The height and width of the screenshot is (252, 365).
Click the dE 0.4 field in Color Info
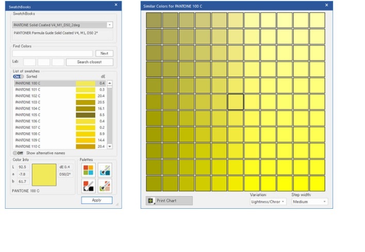pyautogui.click(x=65, y=167)
